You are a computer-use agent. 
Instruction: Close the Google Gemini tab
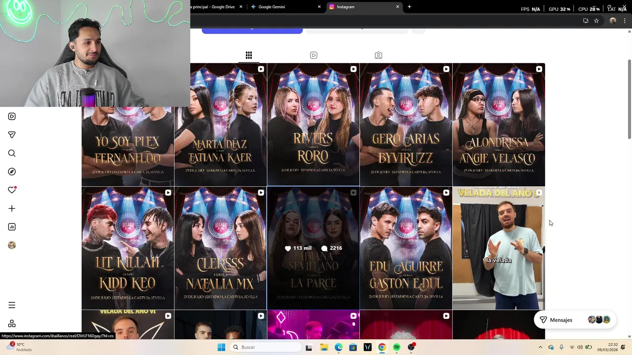coord(319,7)
